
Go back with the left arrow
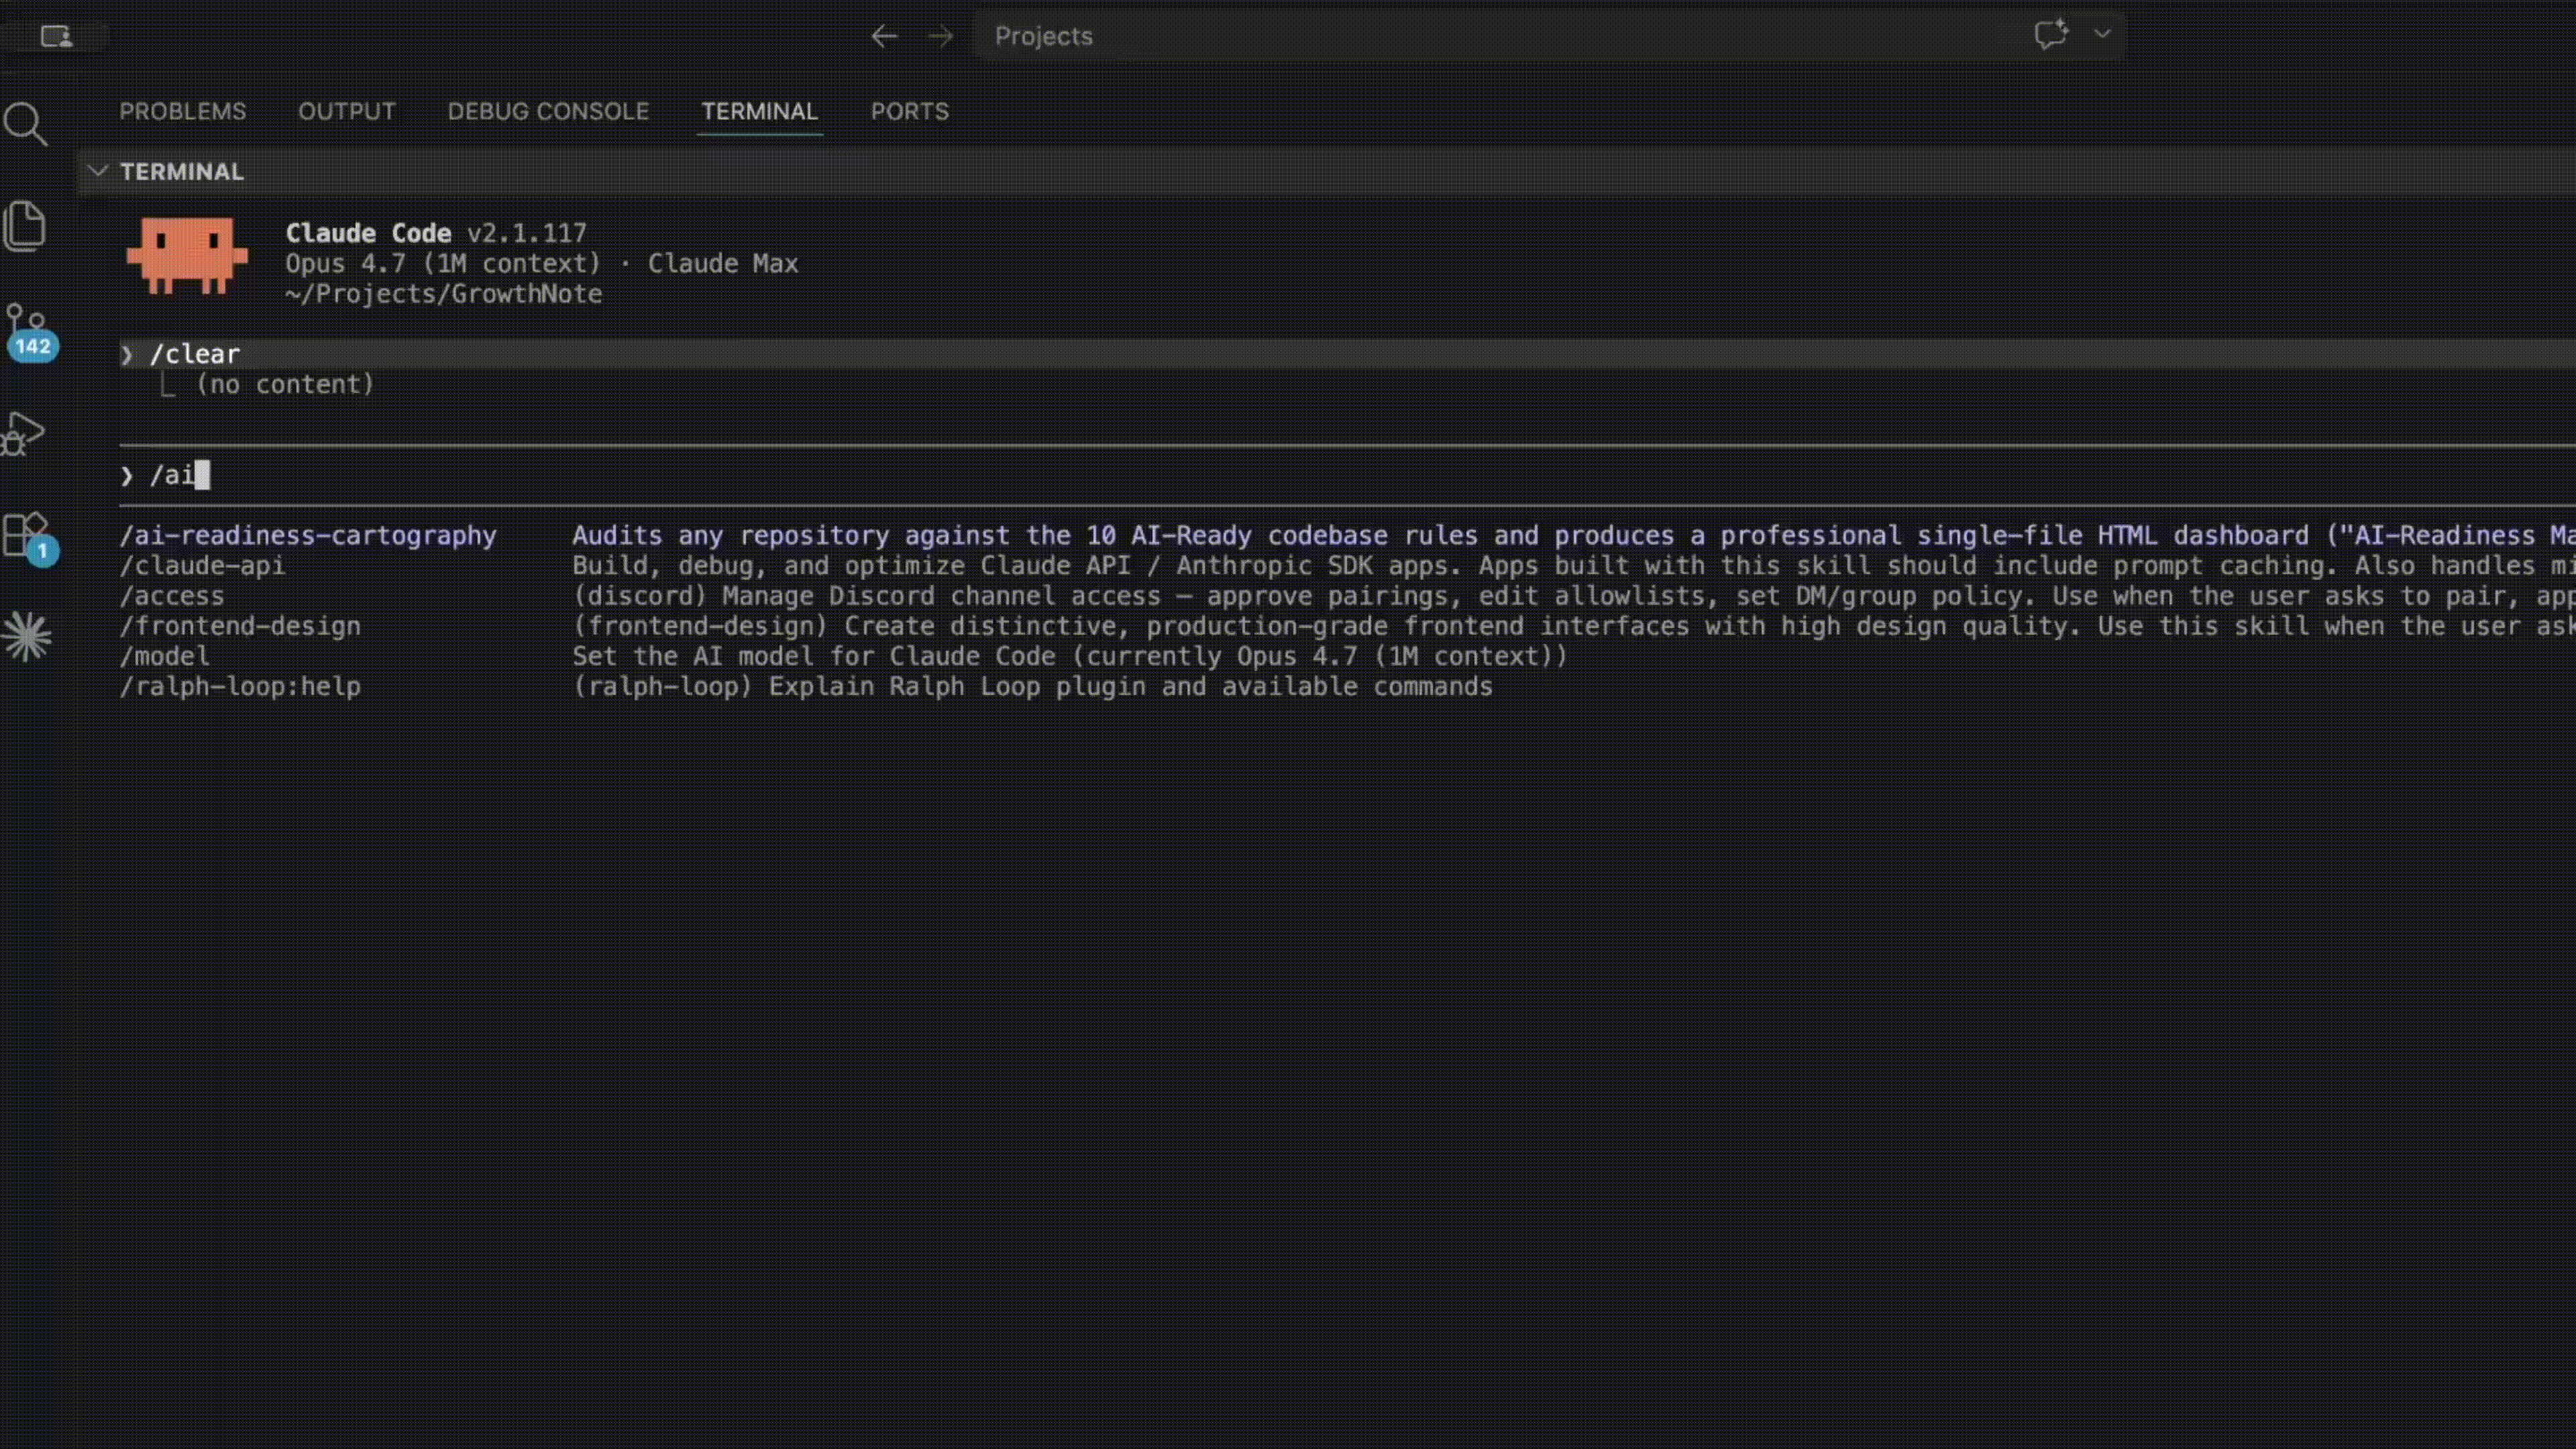click(884, 37)
